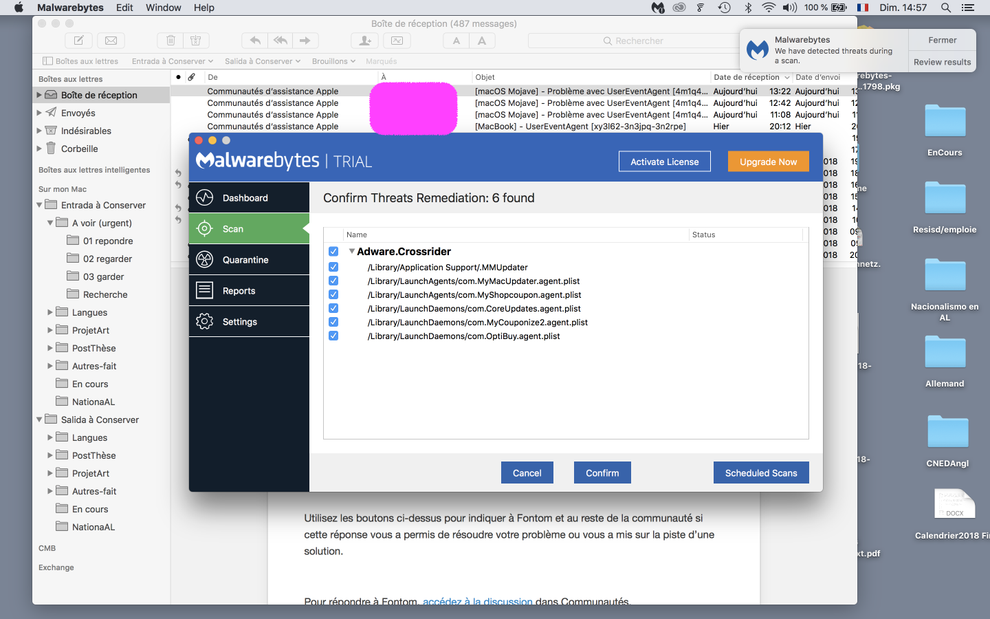Click the Bluetooth menu bar icon
Screen dimensions: 990x619
(748, 8)
